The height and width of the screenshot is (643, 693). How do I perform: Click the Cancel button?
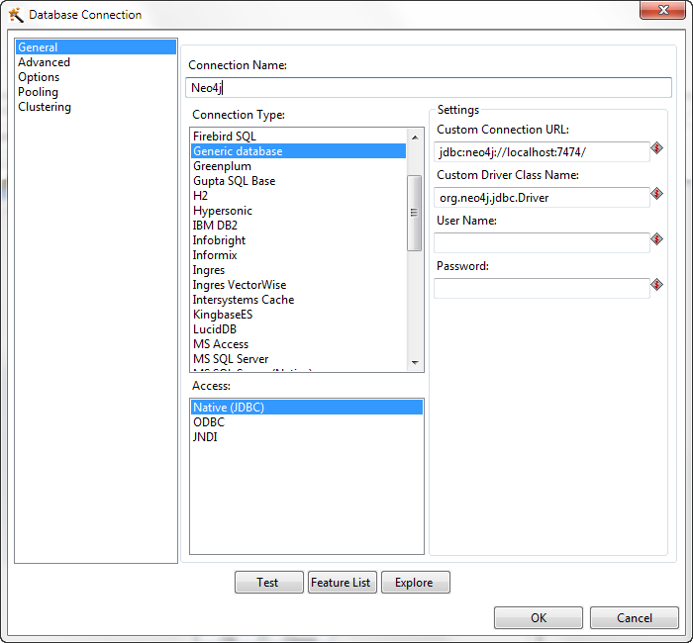tap(635, 617)
